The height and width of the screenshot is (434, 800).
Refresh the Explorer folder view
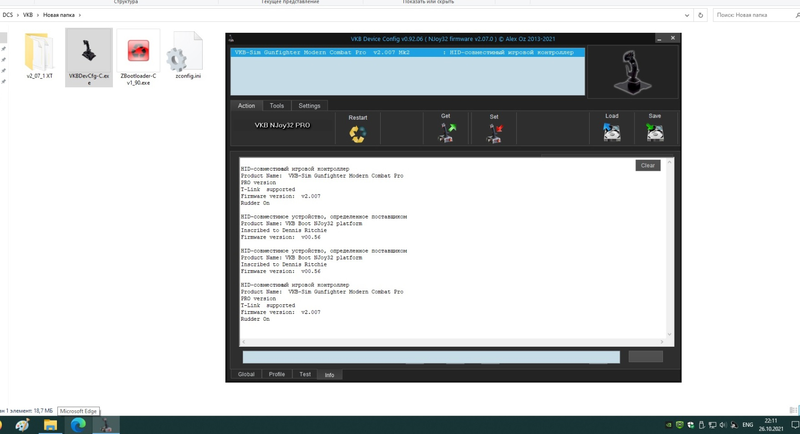(x=701, y=15)
